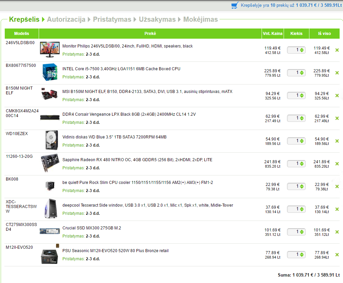Select model code BX80677I57500

(21, 65)
